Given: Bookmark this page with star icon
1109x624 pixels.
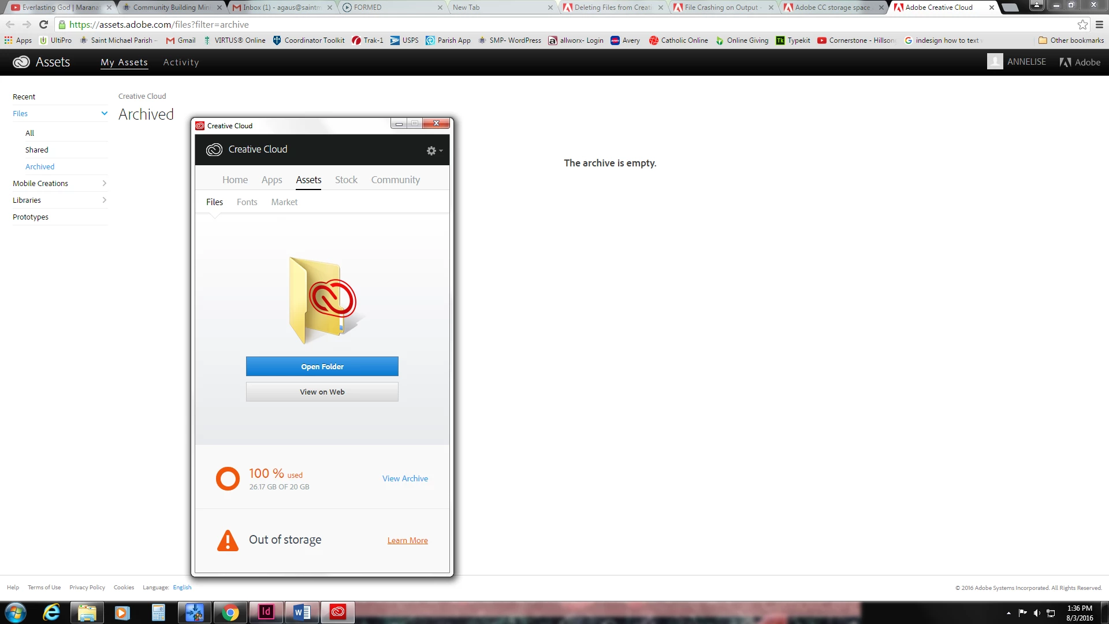Looking at the screenshot, I should pyautogui.click(x=1082, y=25).
